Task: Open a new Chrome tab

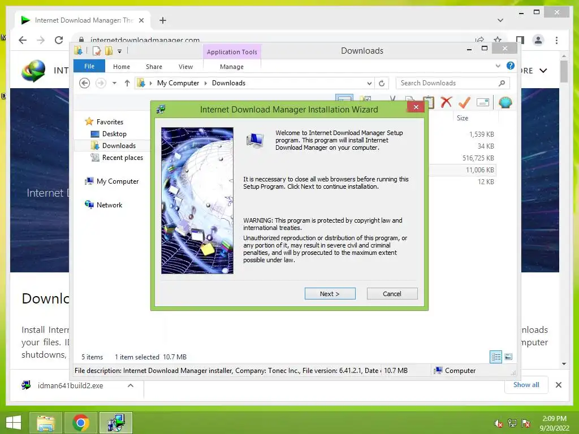Action: 163,20
